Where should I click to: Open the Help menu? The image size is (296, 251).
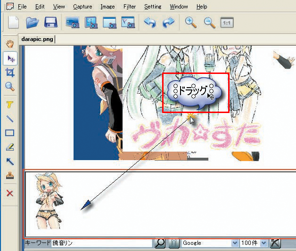[x=202, y=7]
